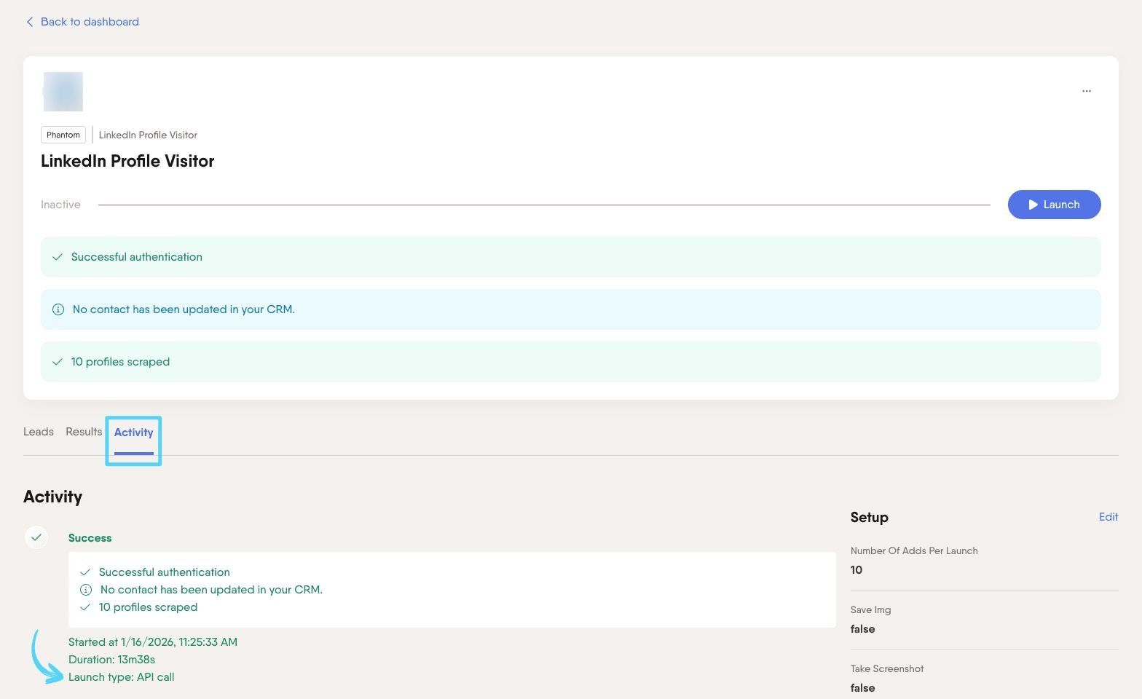Click the Take Screenshot false value
Image resolution: width=1142 pixels, height=699 pixels.
[862, 688]
